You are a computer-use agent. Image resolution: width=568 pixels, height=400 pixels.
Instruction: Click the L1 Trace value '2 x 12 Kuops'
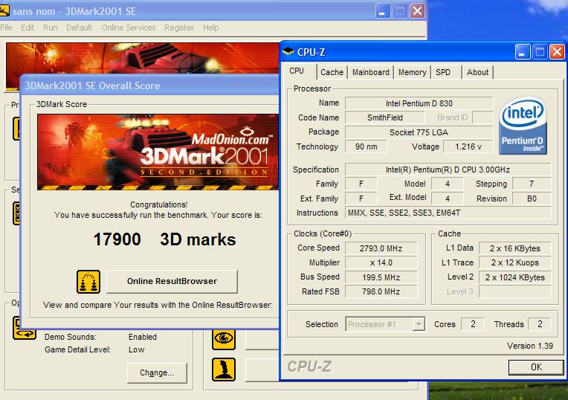[514, 262]
